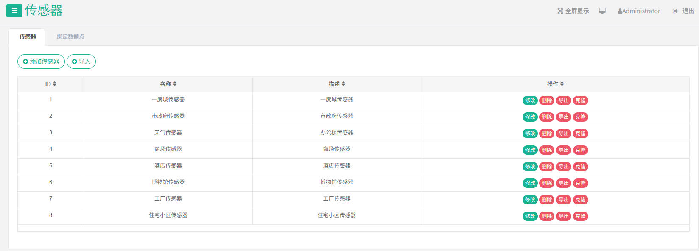The width and height of the screenshot is (699, 251).
Task: Clone the 商场传感器 row
Action: 580,150
